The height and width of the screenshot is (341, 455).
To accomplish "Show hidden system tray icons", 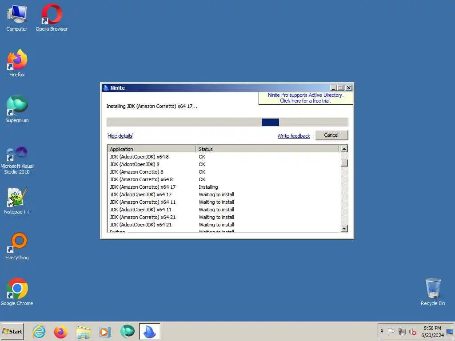I will coord(382,331).
